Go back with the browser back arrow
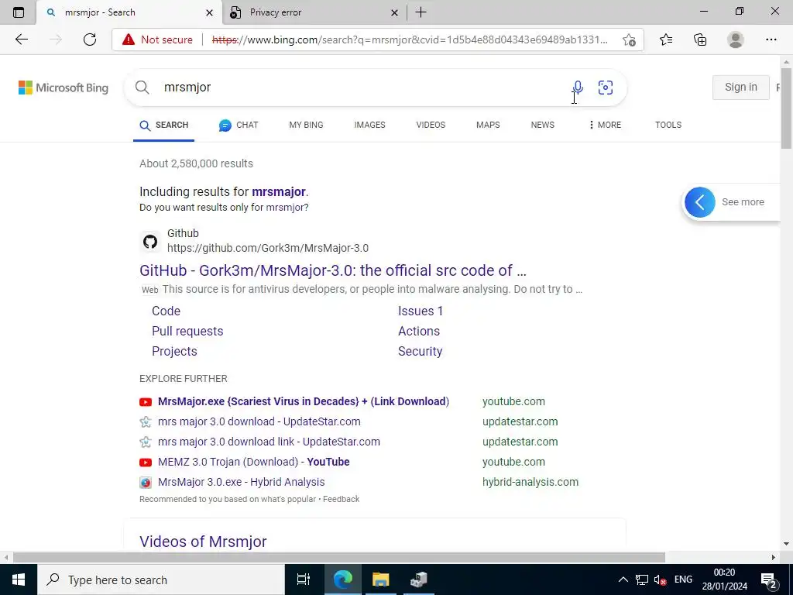Viewport: 793px width, 595px height. [21, 40]
